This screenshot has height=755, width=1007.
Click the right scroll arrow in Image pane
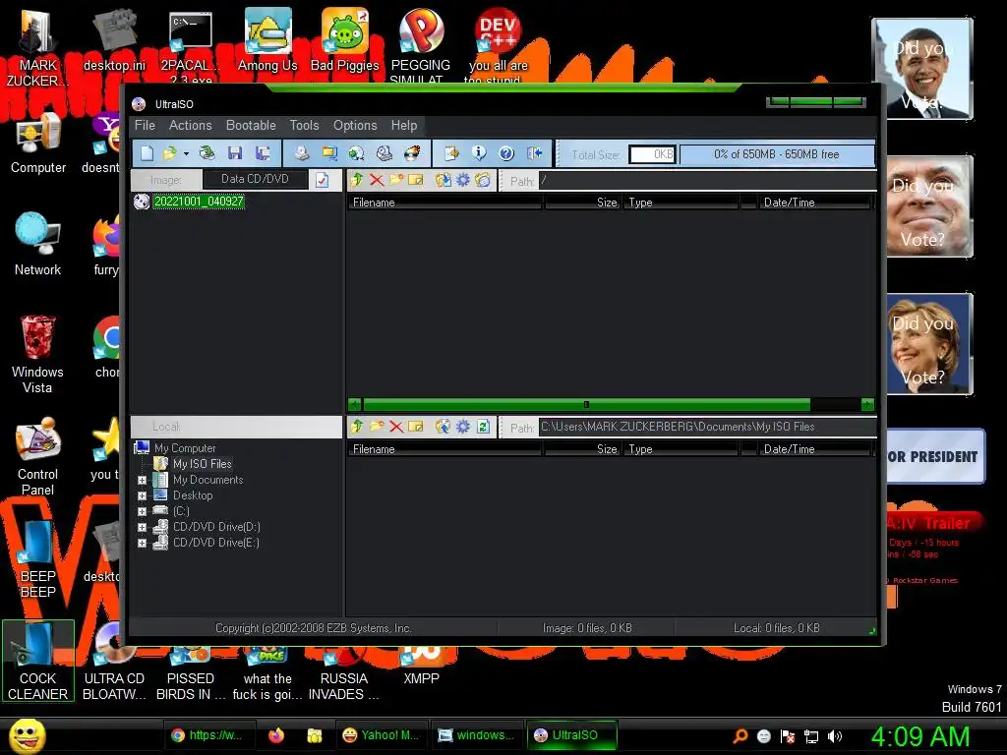pos(867,404)
